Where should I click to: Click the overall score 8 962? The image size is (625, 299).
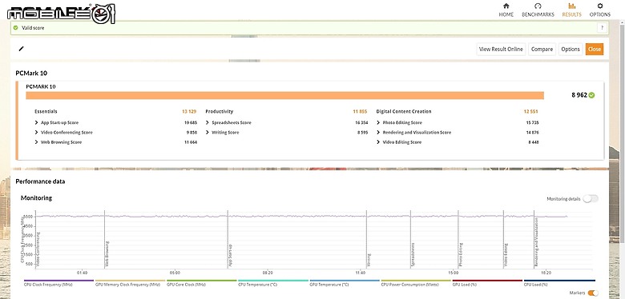[579, 95]
